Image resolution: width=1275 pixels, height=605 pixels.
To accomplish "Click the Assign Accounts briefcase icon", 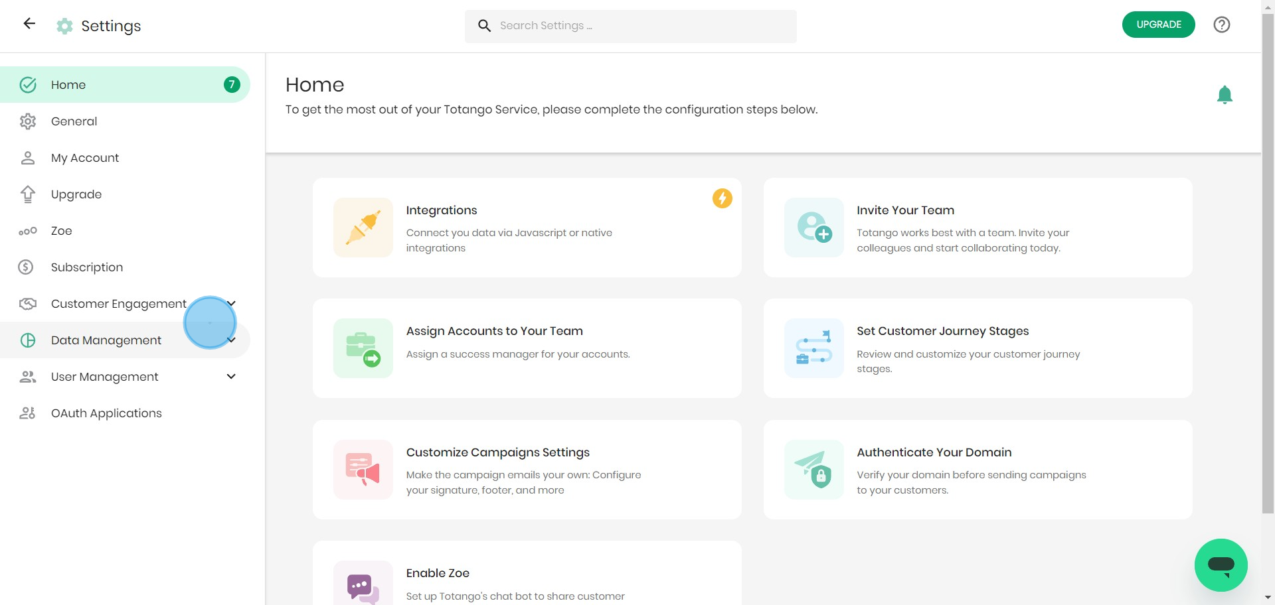I will click(363, 348).
